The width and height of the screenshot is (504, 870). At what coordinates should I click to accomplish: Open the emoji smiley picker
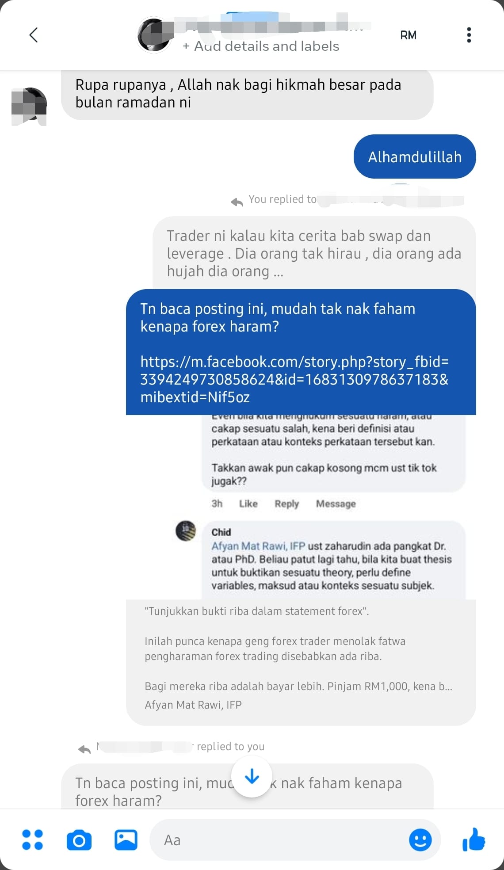(x=420, y=839)
